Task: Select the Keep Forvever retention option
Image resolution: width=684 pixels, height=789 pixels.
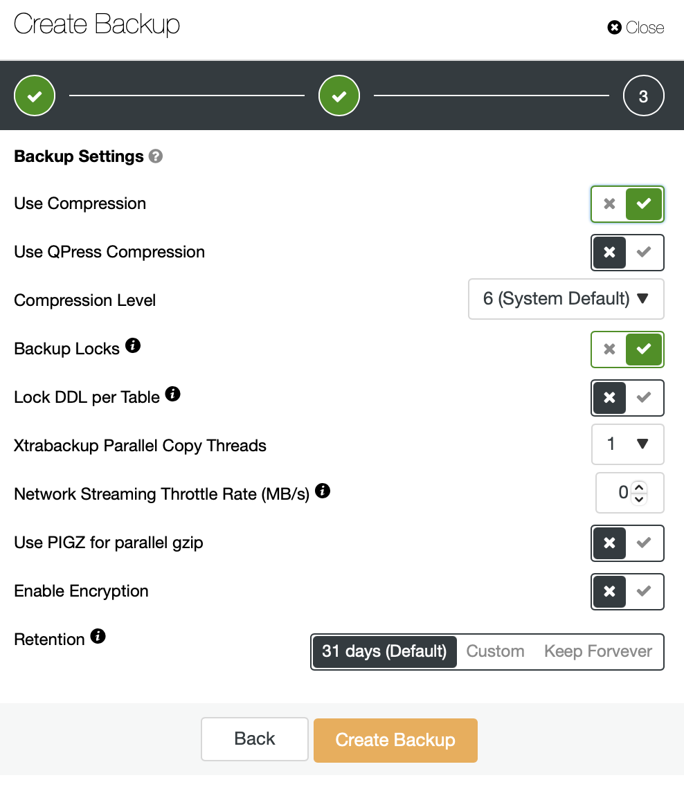Action: (x=598, y=652)
